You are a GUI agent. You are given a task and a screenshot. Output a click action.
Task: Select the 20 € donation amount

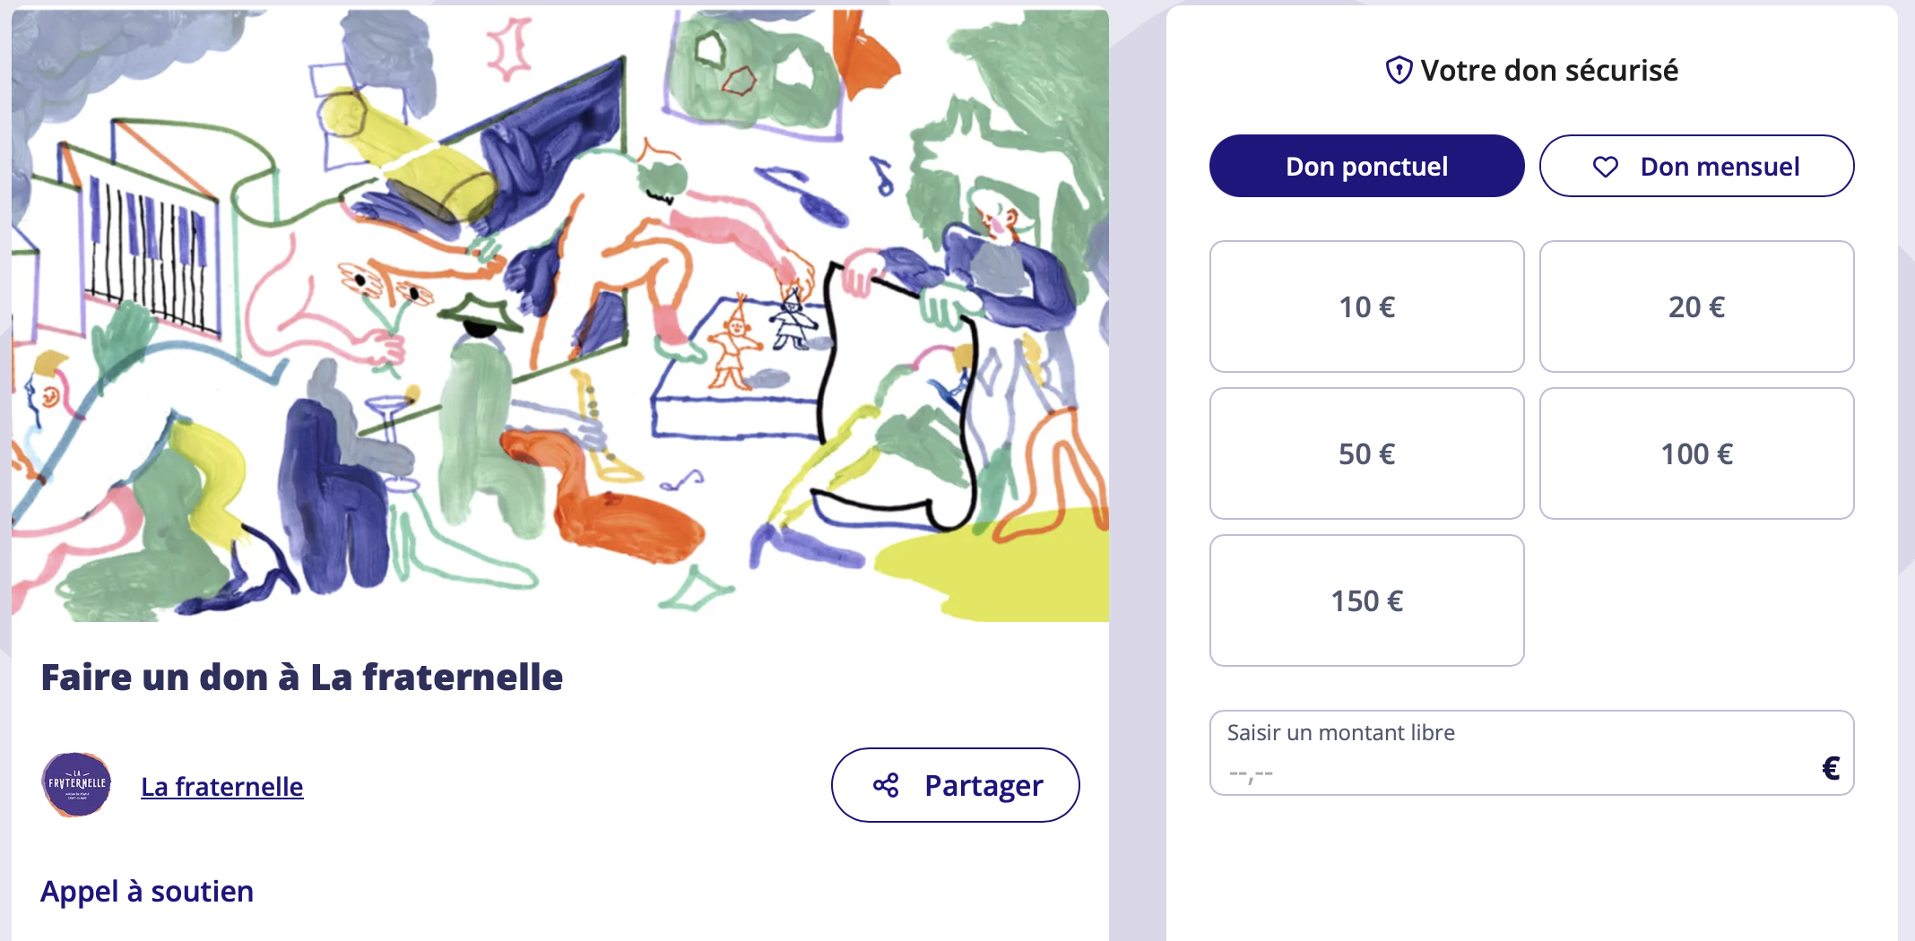click(1696, 306)
